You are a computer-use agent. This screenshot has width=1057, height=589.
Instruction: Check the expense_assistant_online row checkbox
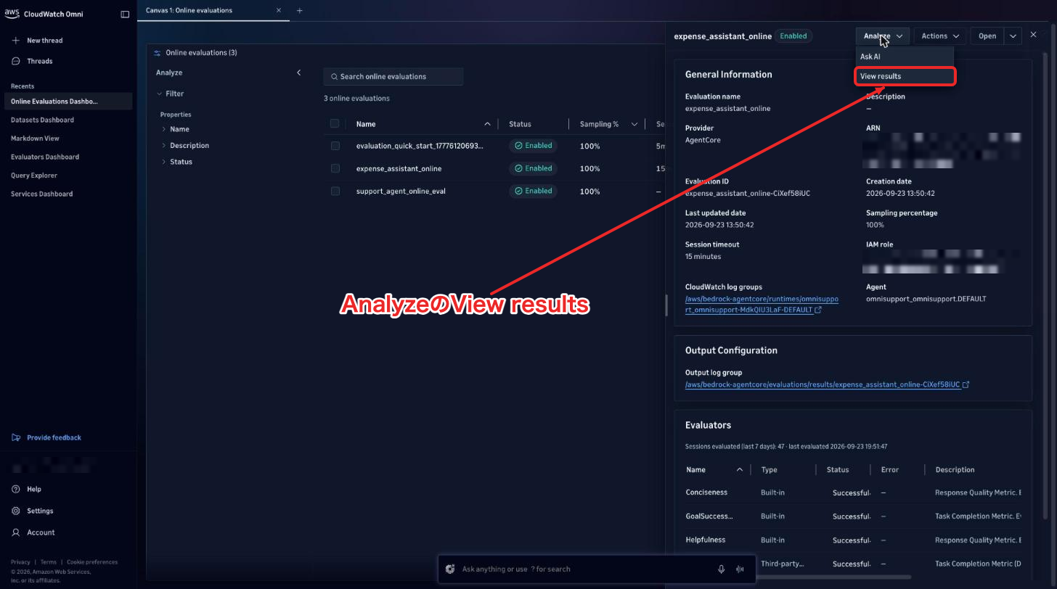click(x=335, y=168)
